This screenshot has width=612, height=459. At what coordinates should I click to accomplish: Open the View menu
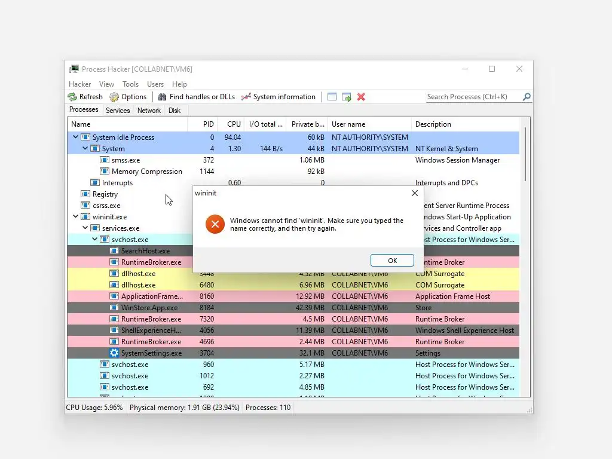(106, 84)
